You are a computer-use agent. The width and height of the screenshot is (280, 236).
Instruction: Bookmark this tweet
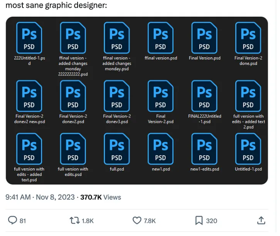(x=199, y=221)
